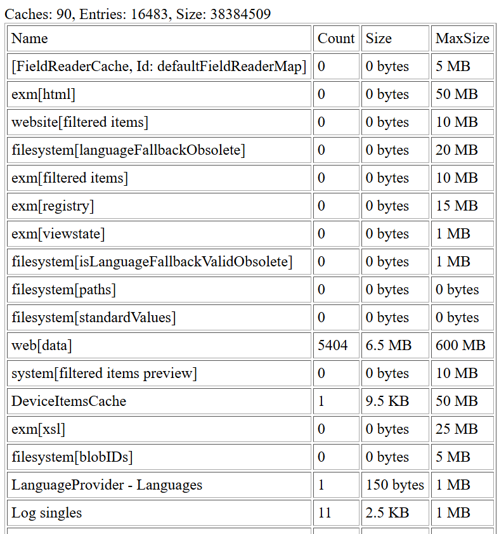Select the filesystem[blobIDs] row name
The width and height of the screenshot is (499, 534).
[159, 457]
